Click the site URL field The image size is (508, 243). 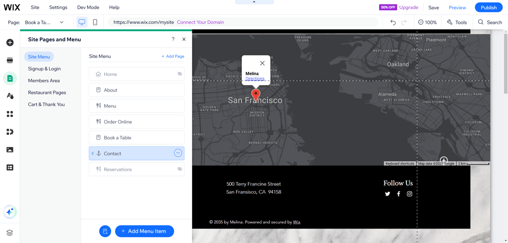click(x=243, y=22)
